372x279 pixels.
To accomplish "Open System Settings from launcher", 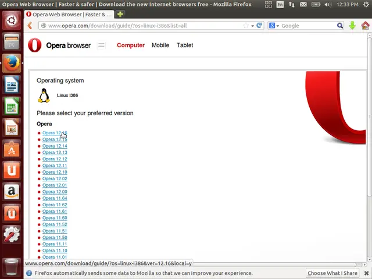I will (x=12, y=234).
